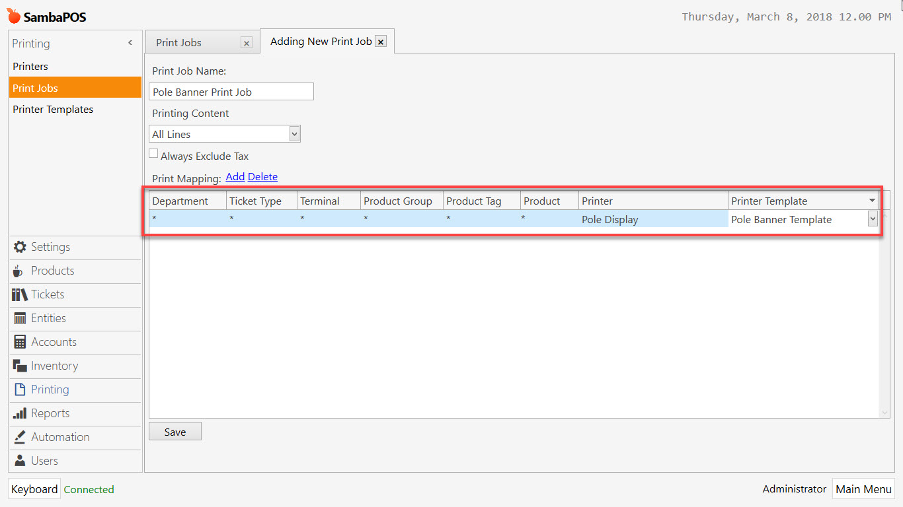
Task: Select the Inventory sidebar icon
Action: coord(54,366)
